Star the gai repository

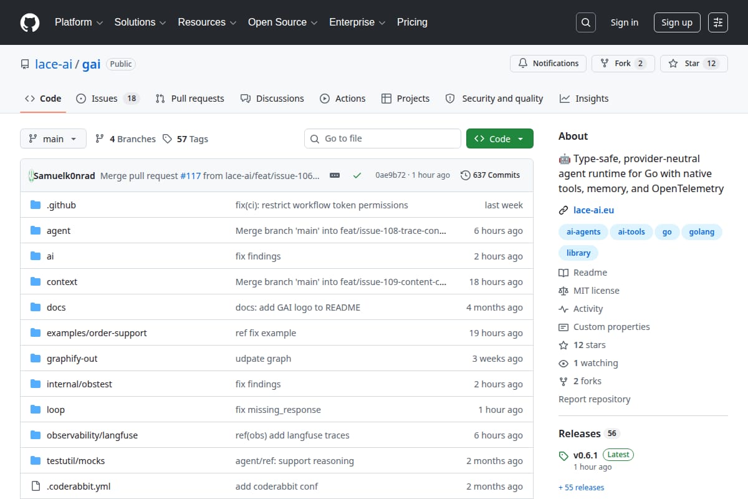coord(694,64)
